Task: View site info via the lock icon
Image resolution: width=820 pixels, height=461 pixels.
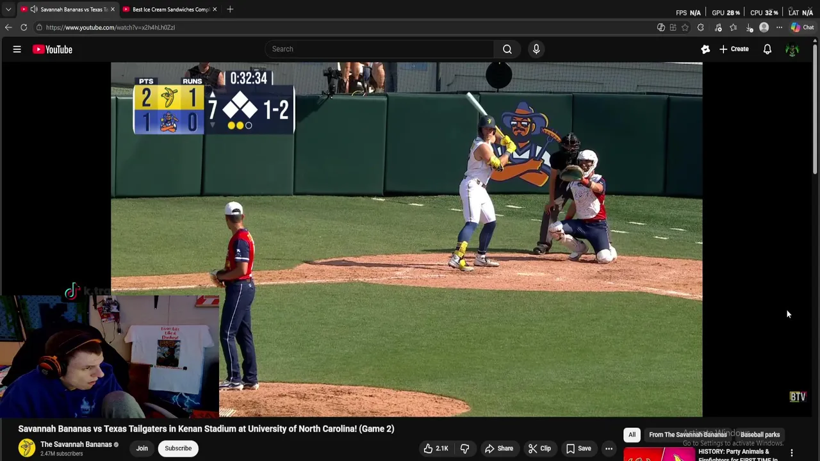Action: 39,28
